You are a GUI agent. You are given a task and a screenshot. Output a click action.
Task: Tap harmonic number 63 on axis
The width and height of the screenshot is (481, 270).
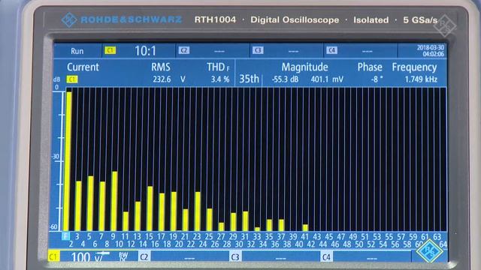click(437, 237)
